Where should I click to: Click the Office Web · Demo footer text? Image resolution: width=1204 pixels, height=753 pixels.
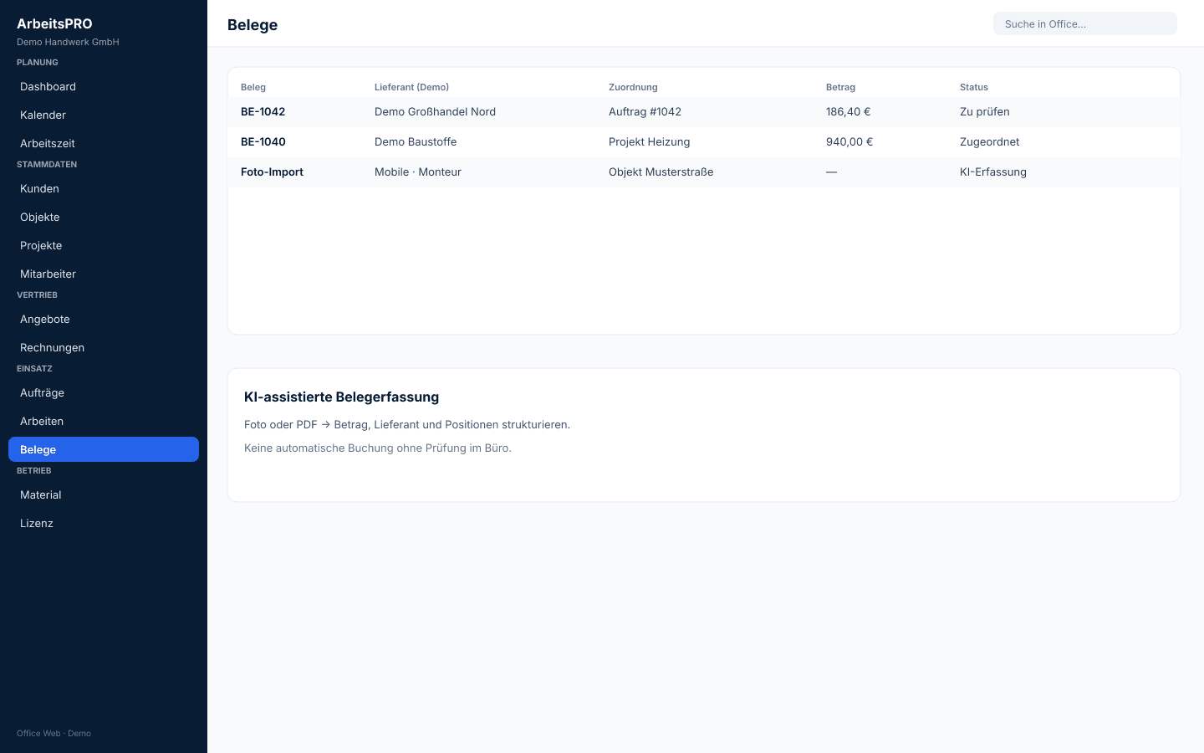point(54,734)
